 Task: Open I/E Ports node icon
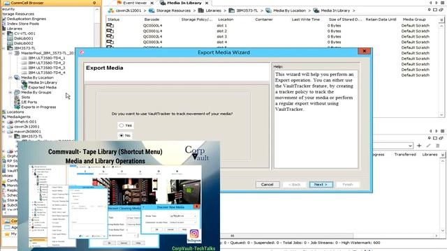tap(17, 102)
